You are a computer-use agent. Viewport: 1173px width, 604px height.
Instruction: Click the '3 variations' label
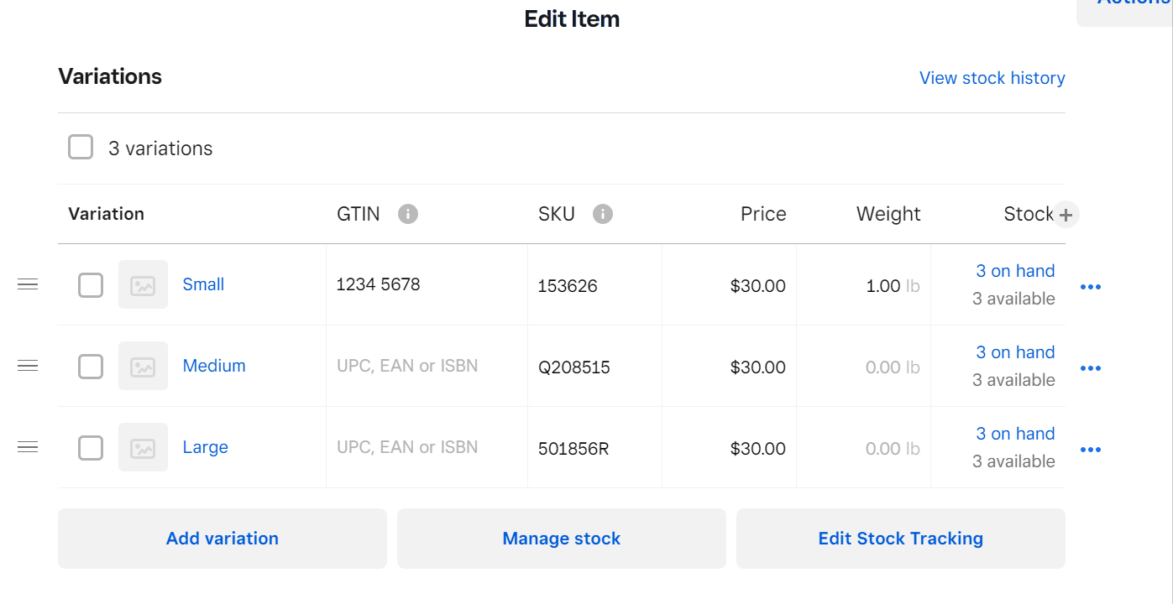pos(160,148)
